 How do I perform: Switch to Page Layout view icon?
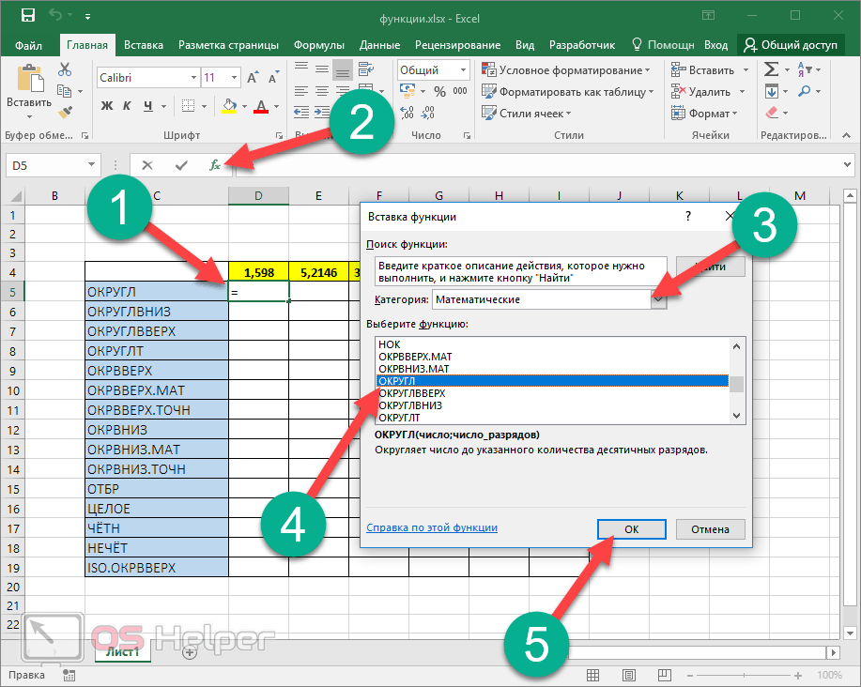[629, 676]
